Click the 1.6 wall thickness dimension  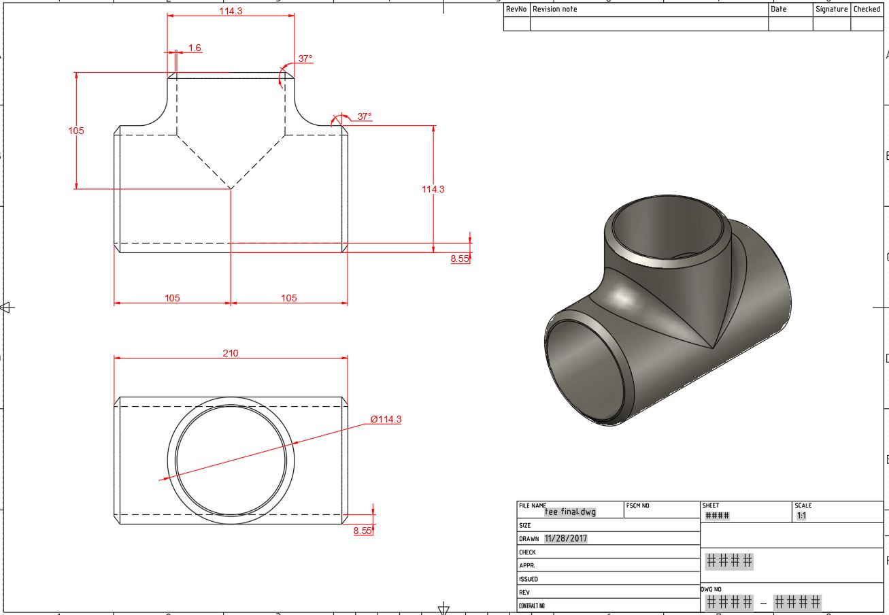pyautogui.click(x=195, y=48)
